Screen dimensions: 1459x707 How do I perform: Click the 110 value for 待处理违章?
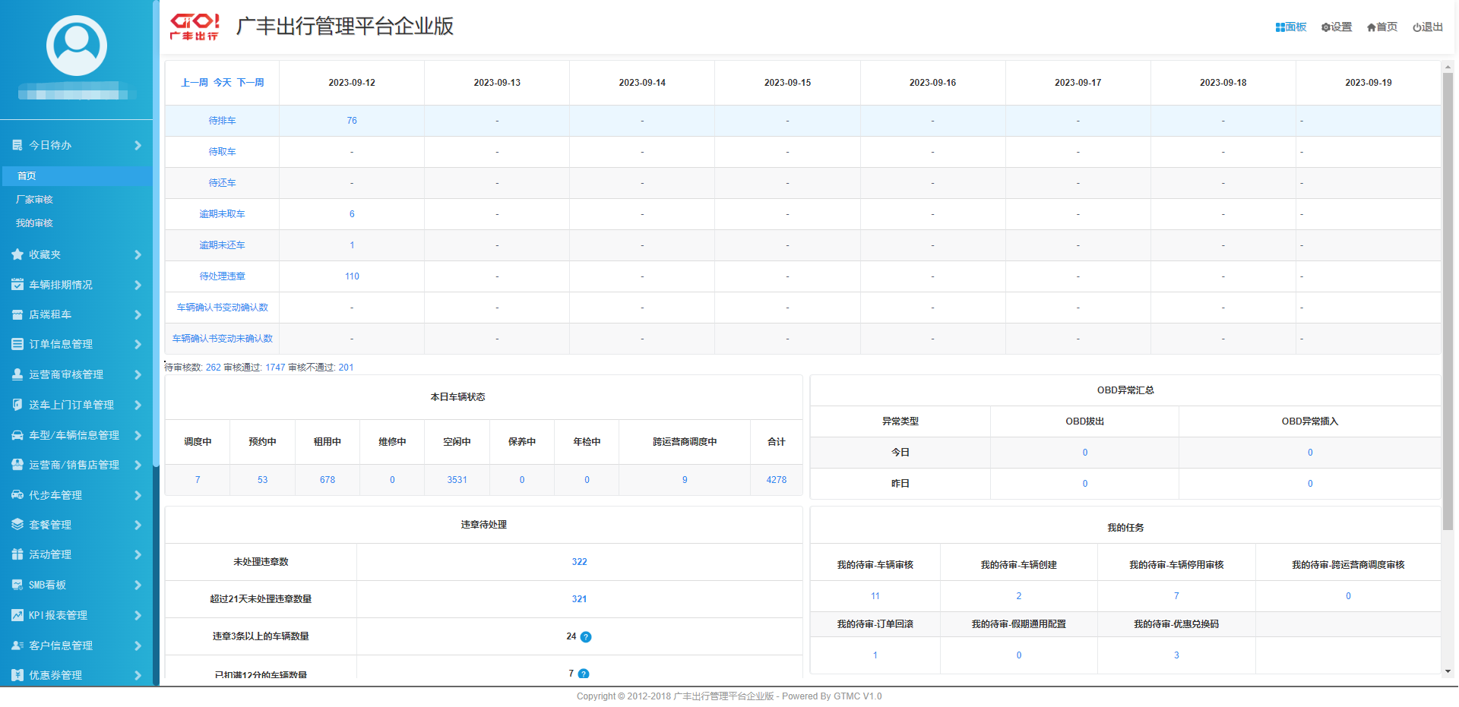coord(352,276)
